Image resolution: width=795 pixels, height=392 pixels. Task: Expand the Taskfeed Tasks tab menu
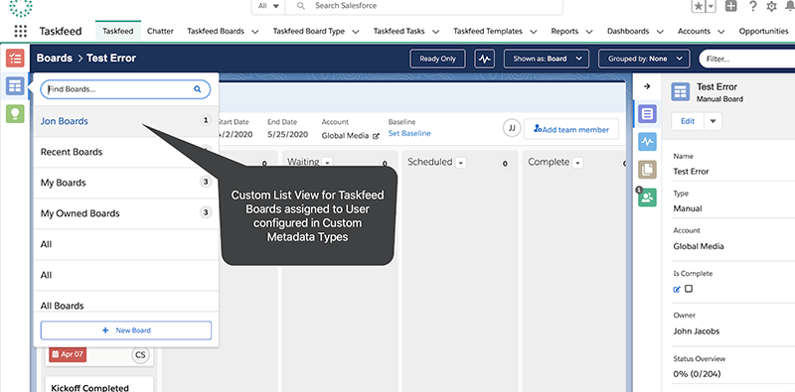[436, 32]
